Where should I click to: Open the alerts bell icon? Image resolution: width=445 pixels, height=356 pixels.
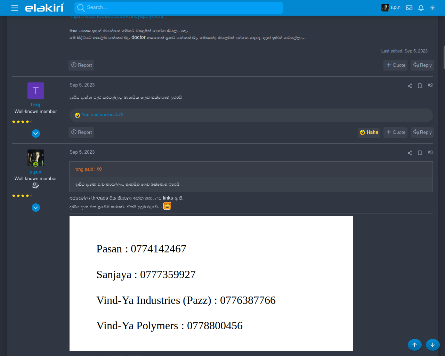click(x=421, y=8)
